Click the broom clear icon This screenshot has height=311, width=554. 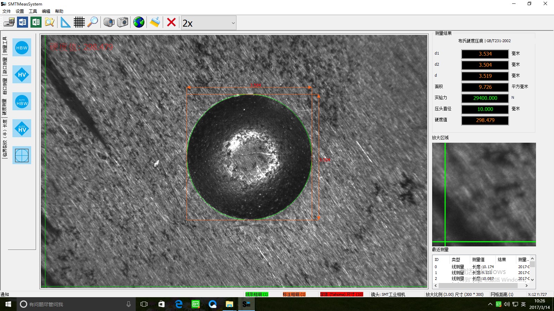155,22
